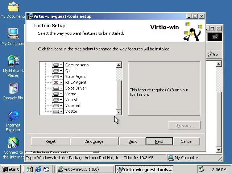Select the Viostor tree row
232x174 pixels.
(x=71, y=111)
